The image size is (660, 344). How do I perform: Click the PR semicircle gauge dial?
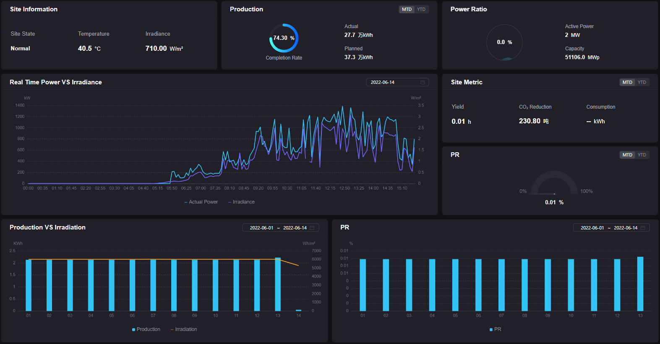point(554,183)
